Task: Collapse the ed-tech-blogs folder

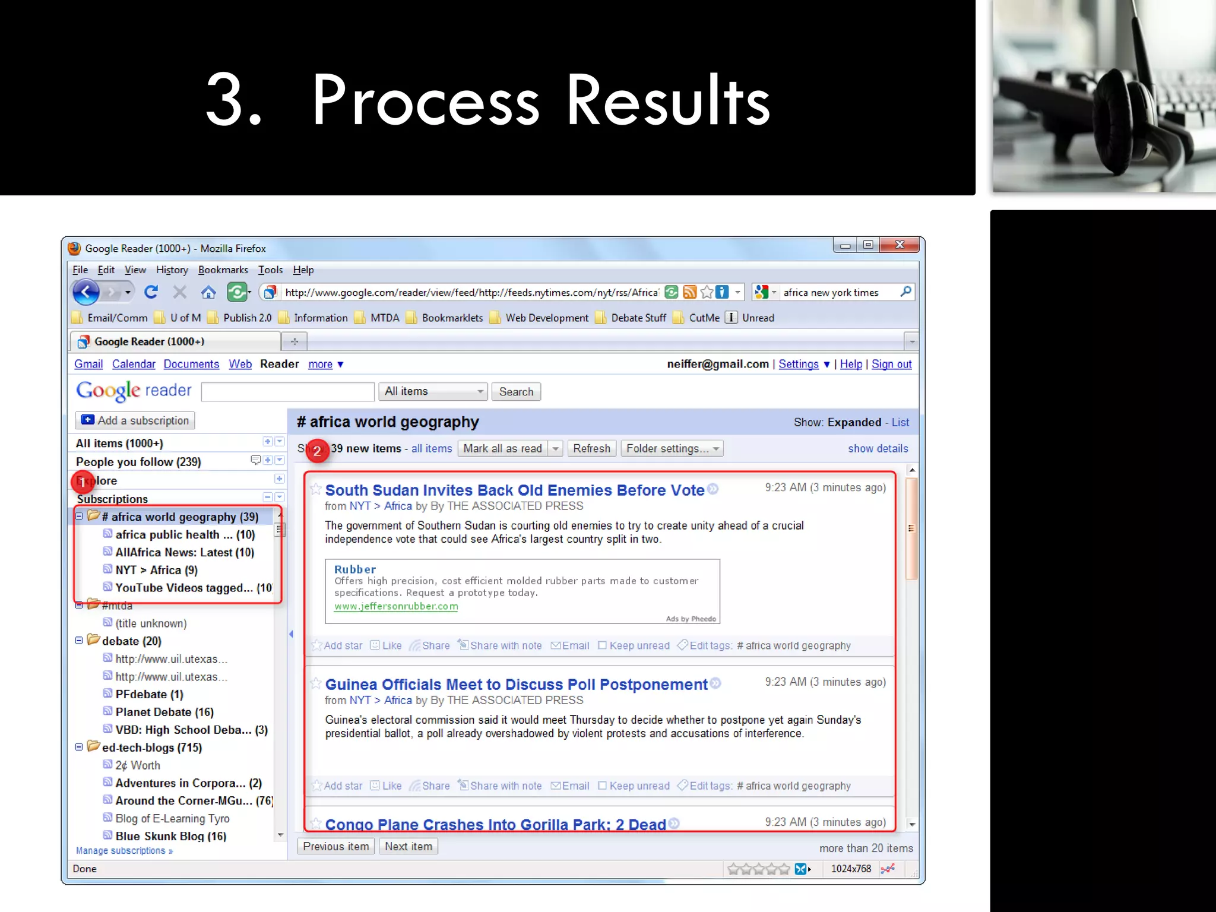Action: click(79, 747)
